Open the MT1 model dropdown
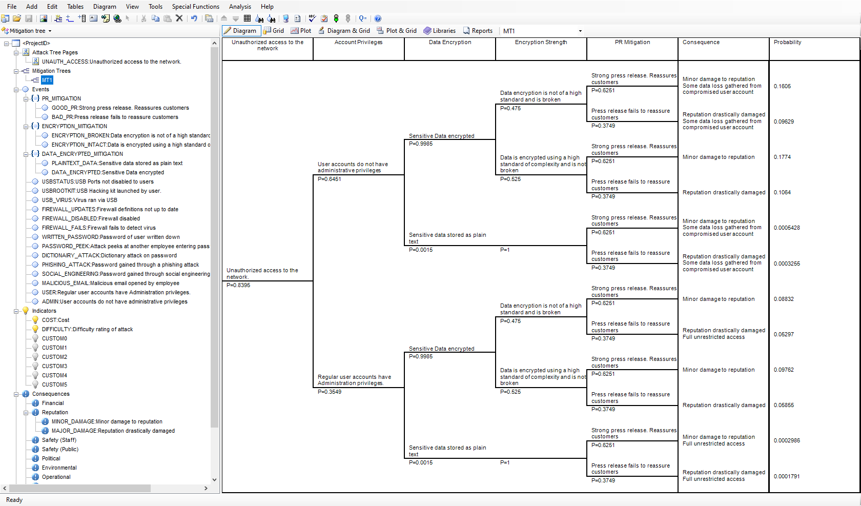The height and width of the screenshot is (506, 861). (579, 31)
